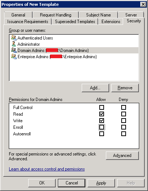Switch to the General tab

coord(18,15)
